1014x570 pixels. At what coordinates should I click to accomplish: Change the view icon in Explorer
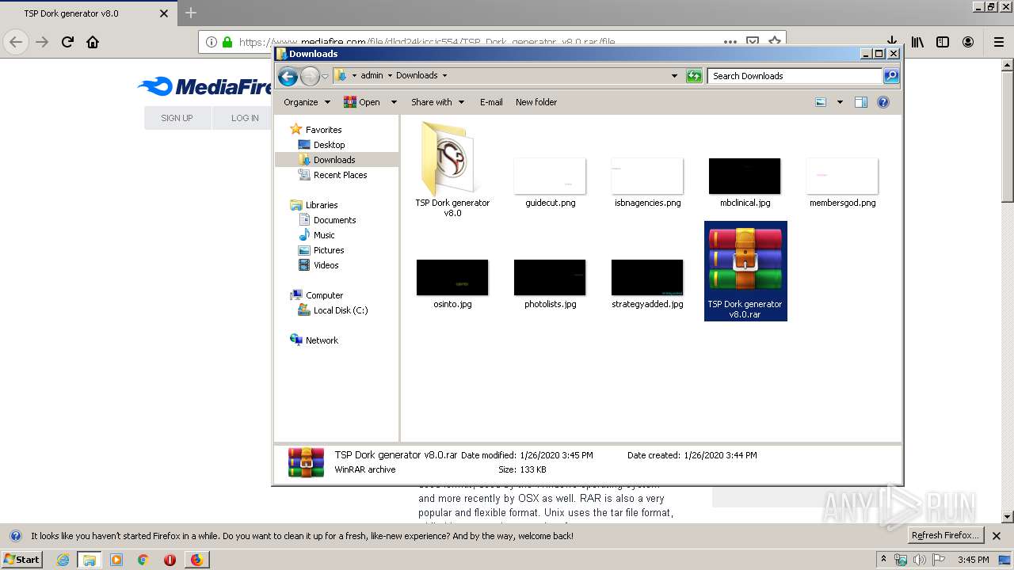(821, 102)
